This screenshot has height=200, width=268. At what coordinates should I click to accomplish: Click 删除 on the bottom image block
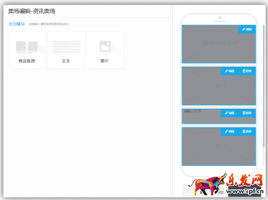[x=247, y=132]
